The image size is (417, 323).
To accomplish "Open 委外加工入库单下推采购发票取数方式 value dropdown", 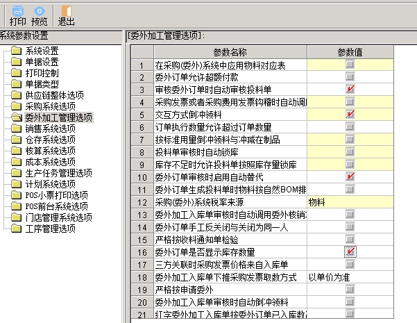I will [x=350, y=276].
